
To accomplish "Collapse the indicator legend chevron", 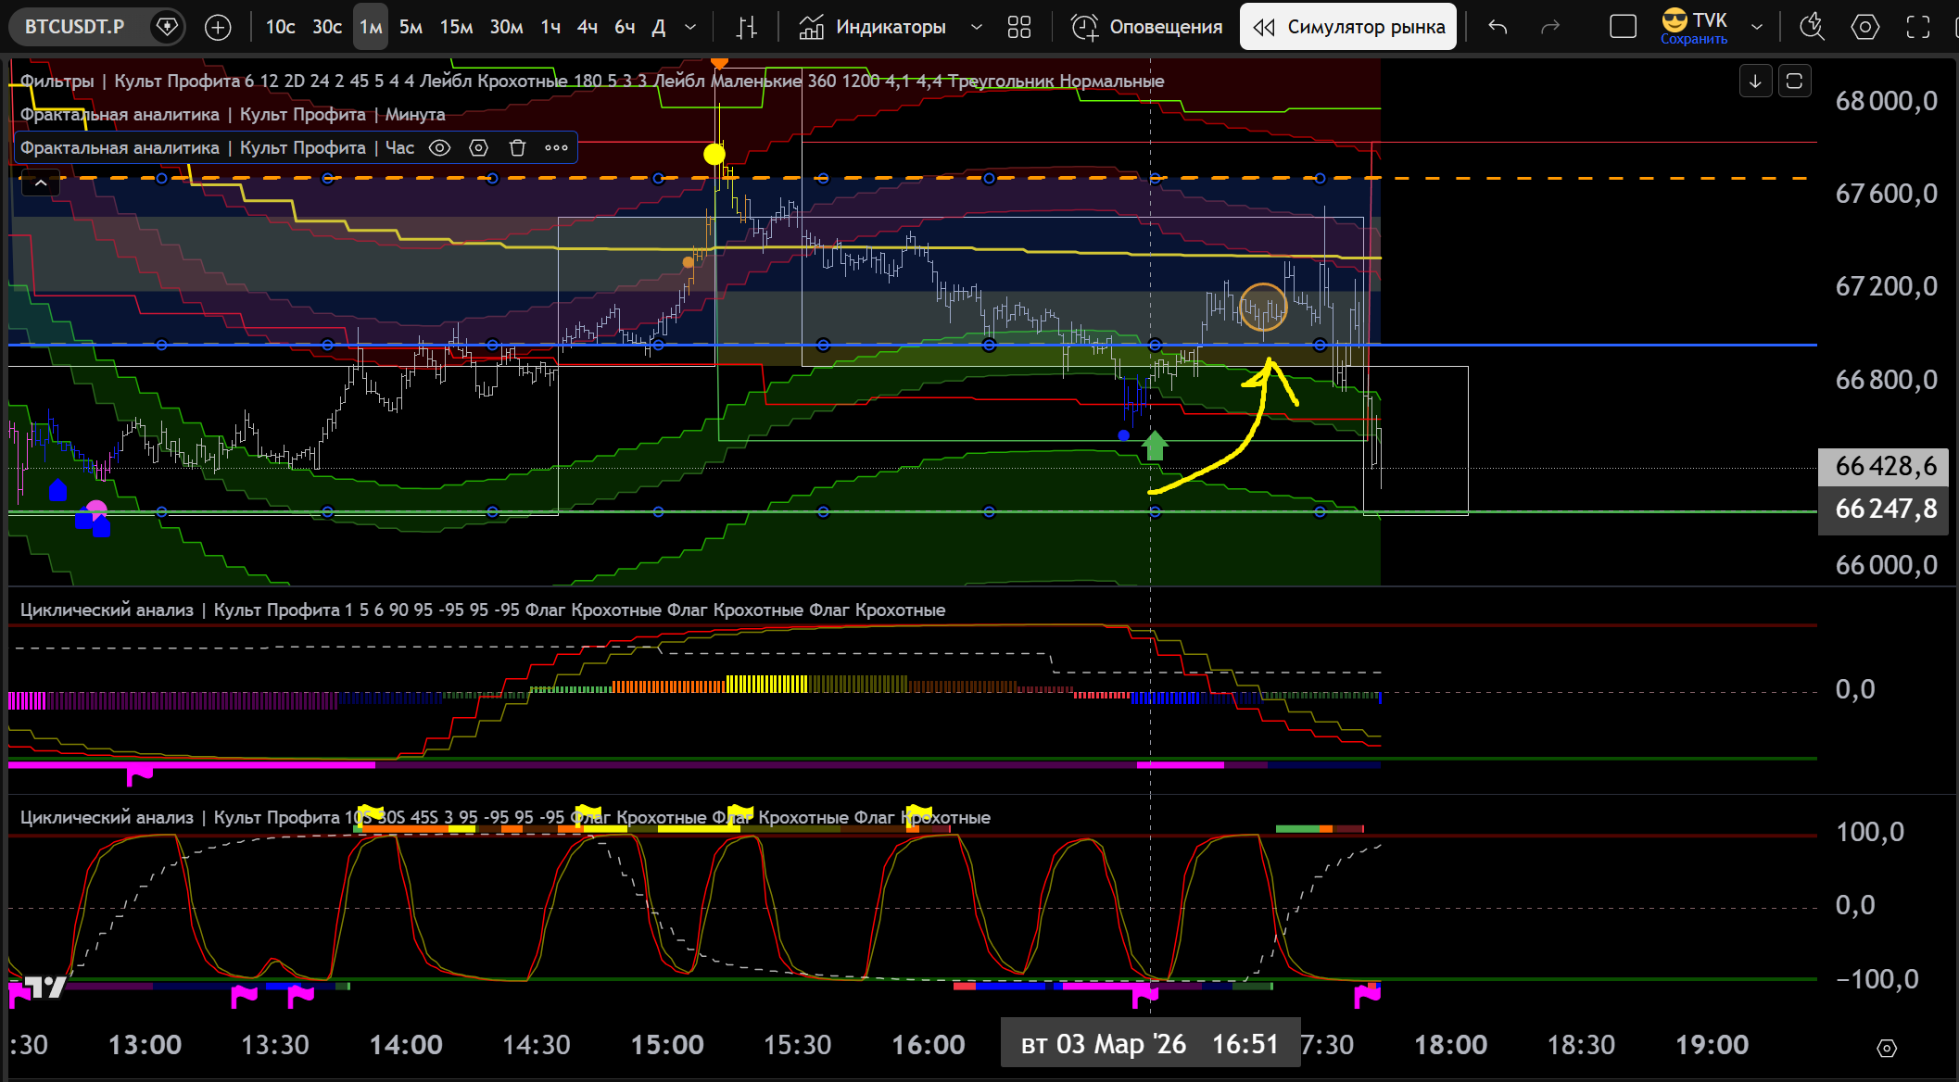I will [x=41, y=183].
